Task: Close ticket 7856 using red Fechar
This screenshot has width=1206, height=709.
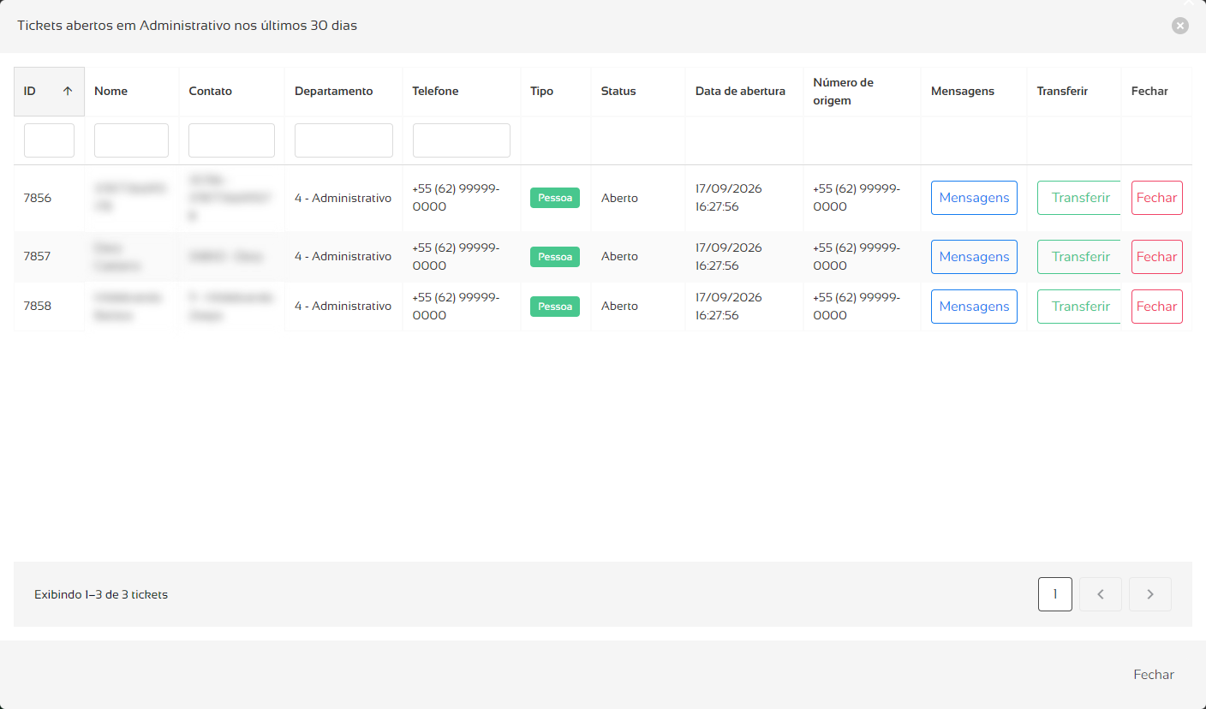Action: (1157, 198)
